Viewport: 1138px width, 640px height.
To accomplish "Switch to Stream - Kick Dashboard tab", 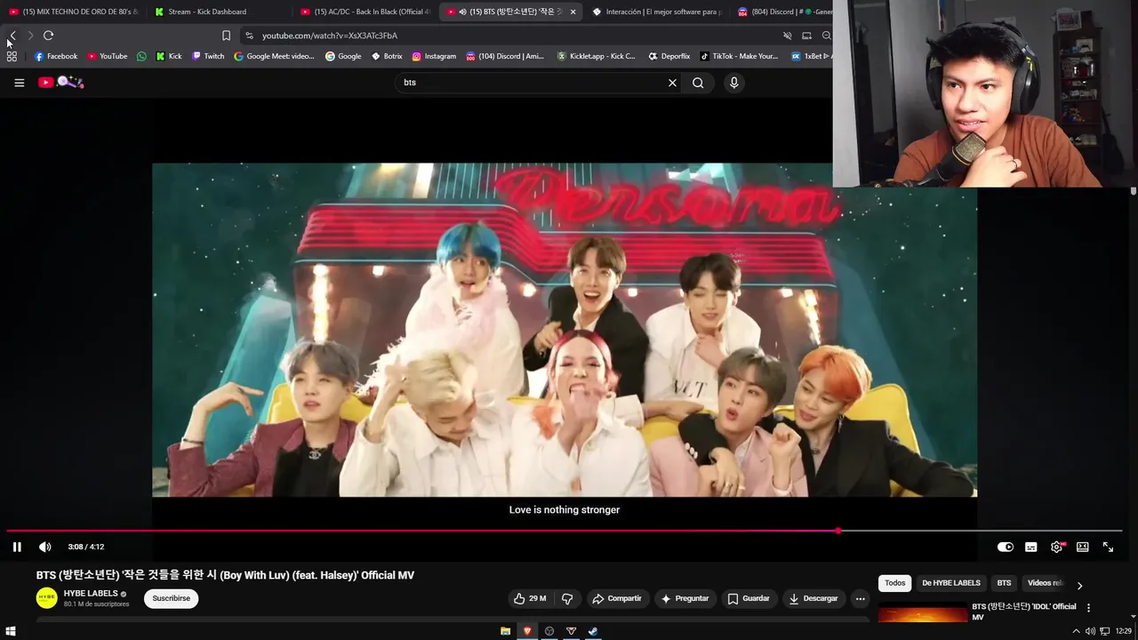I will coord(218,12).
